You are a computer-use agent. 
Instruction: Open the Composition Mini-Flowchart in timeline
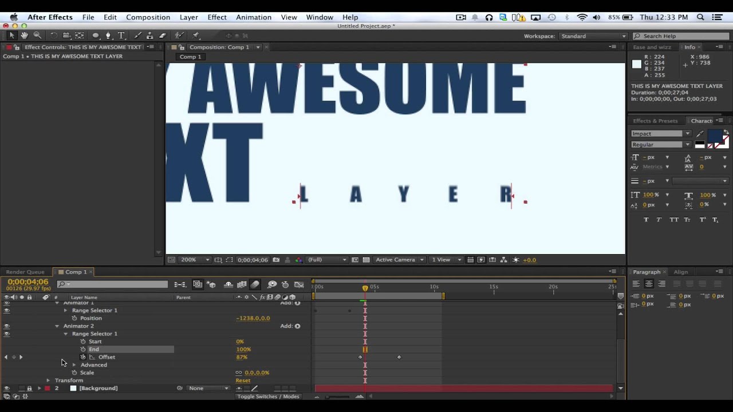(x=180, y=284)
